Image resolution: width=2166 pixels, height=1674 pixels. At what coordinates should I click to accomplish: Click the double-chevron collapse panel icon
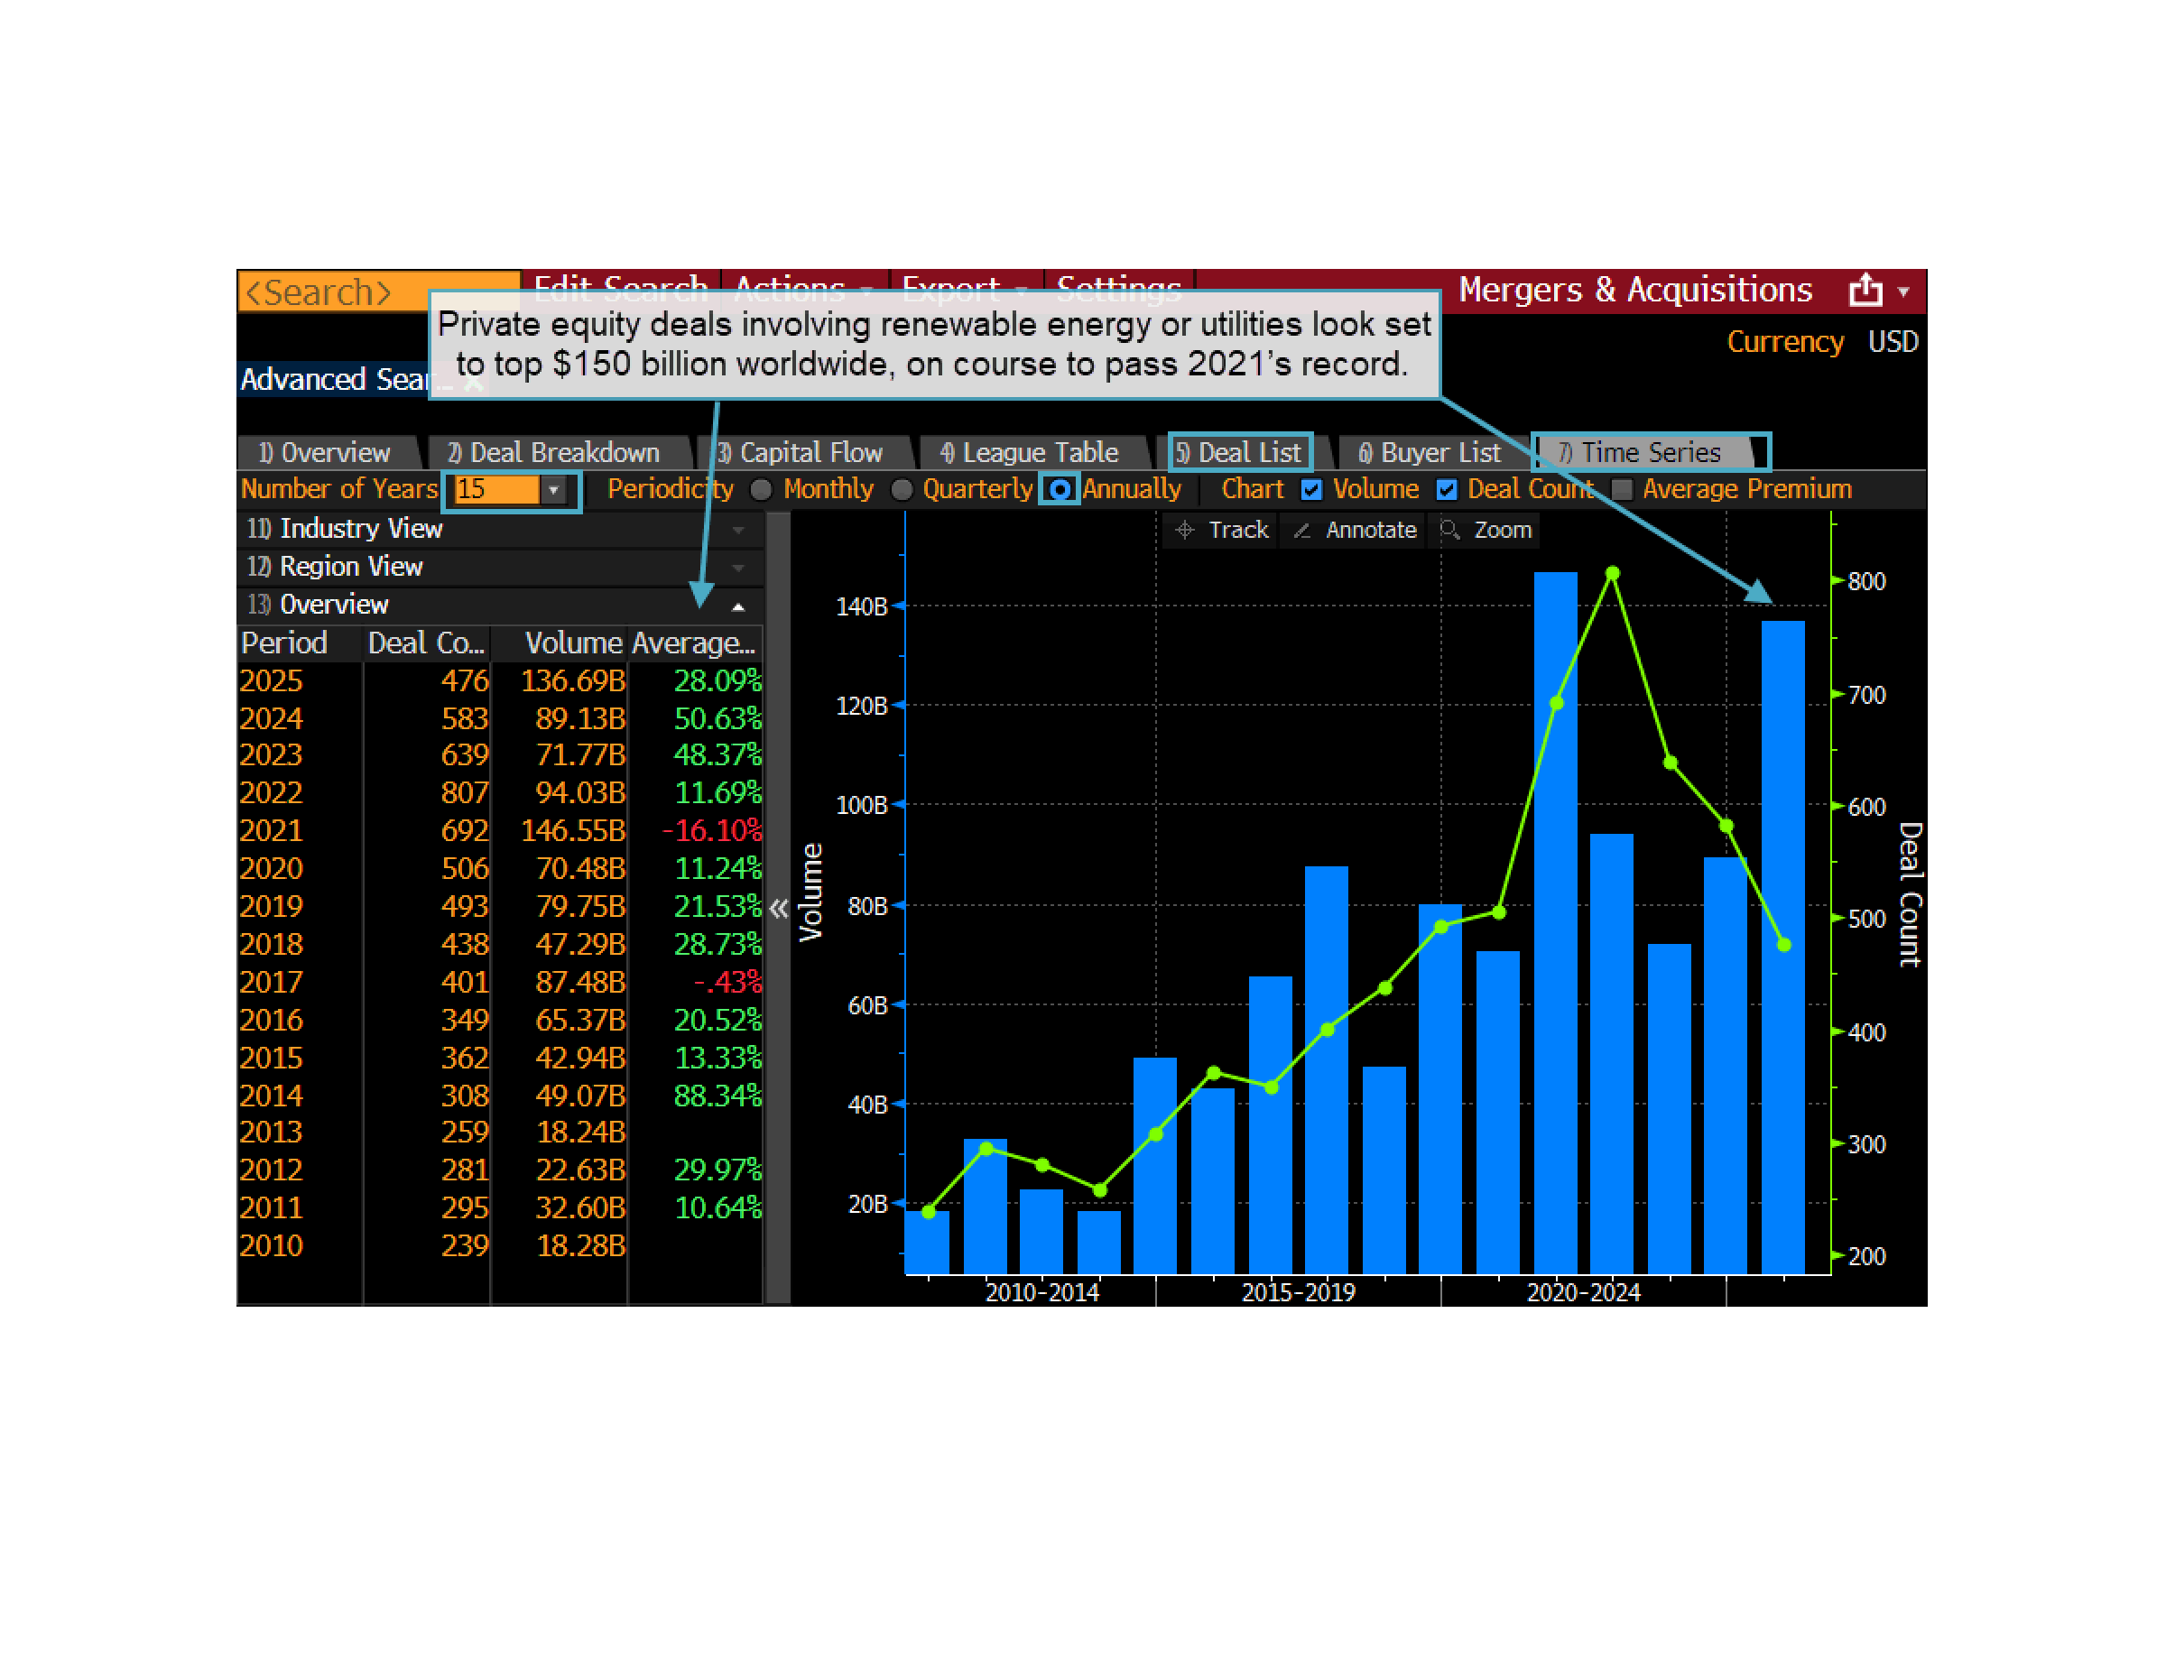(779, 909)
